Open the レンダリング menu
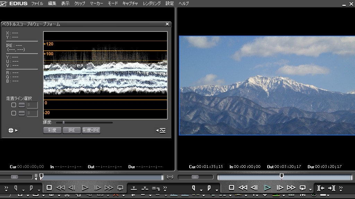The width and height of the screenshot is (355, 199). coord(151,3)
